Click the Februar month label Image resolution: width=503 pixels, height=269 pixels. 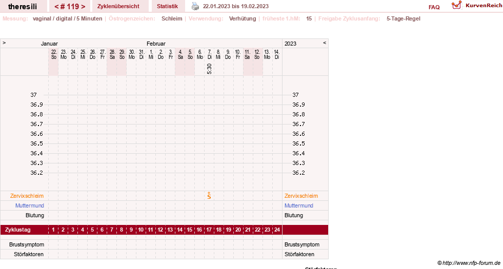coord(156,44)
